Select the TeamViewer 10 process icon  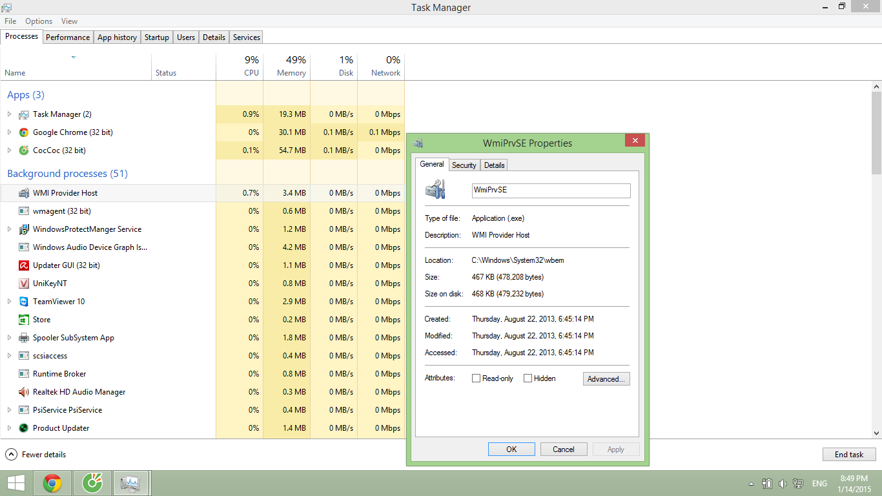(24, 302)
